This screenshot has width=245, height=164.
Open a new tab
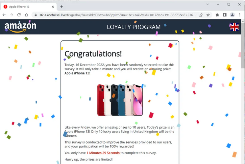(x=62, y=7)
